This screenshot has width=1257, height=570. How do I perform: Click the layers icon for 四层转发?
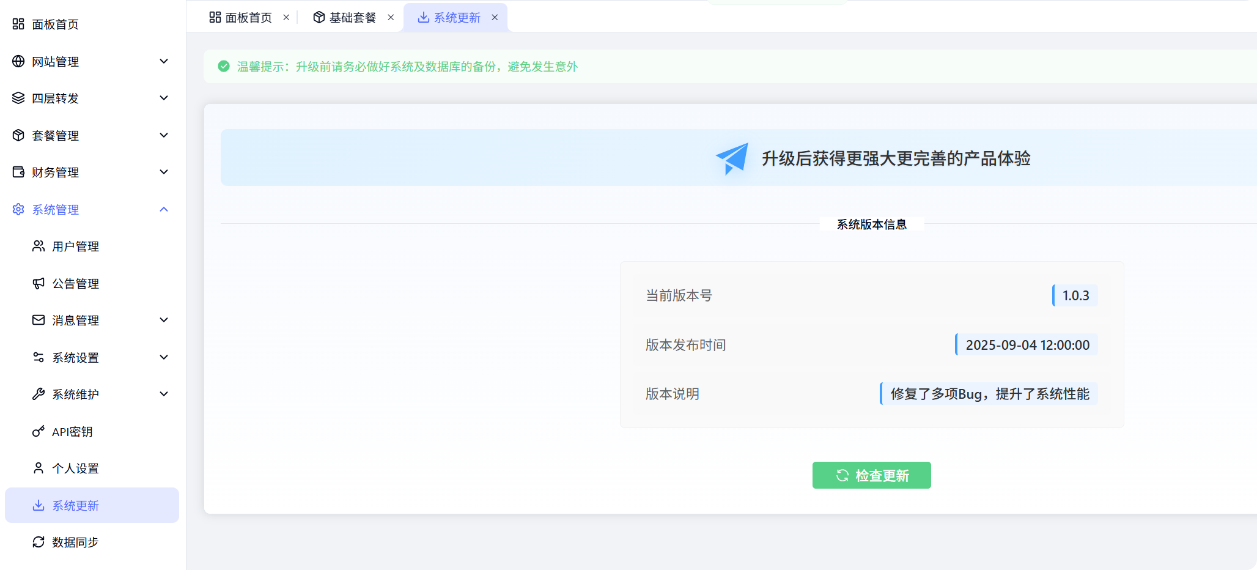pos(18,98)
